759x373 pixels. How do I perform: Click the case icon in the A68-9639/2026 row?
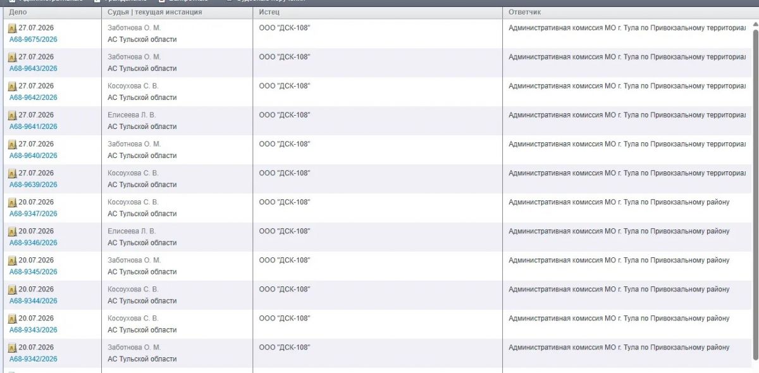pyautogui.click(x=12, y=174)
